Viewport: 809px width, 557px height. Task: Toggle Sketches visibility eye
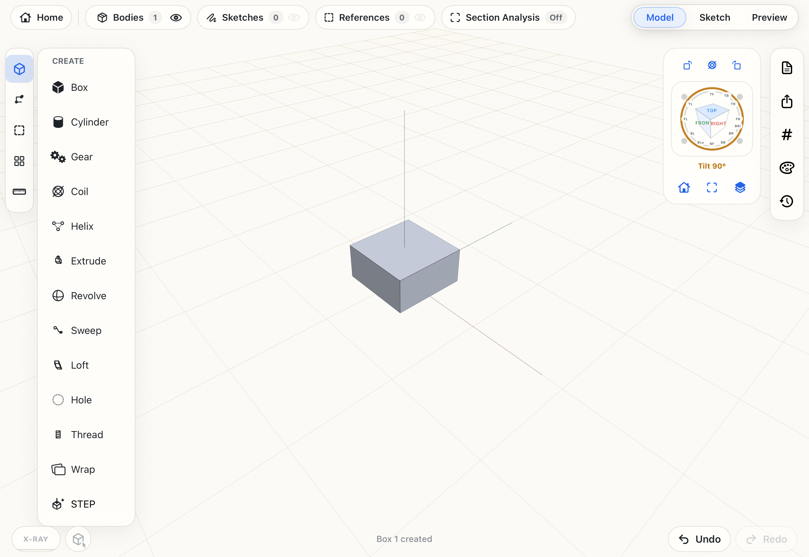pos(295,17)
